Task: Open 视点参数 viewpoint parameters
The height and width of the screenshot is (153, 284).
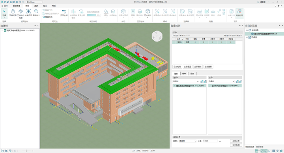Action: tap(173, 13)
